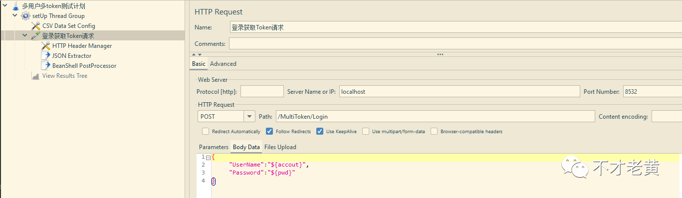Select the Body Data tab
This screenshot has height=198, width=682.
(246, 147)
